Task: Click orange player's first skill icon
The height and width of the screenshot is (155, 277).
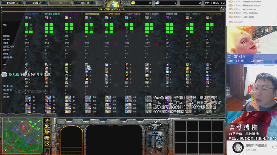Action: 107,64
